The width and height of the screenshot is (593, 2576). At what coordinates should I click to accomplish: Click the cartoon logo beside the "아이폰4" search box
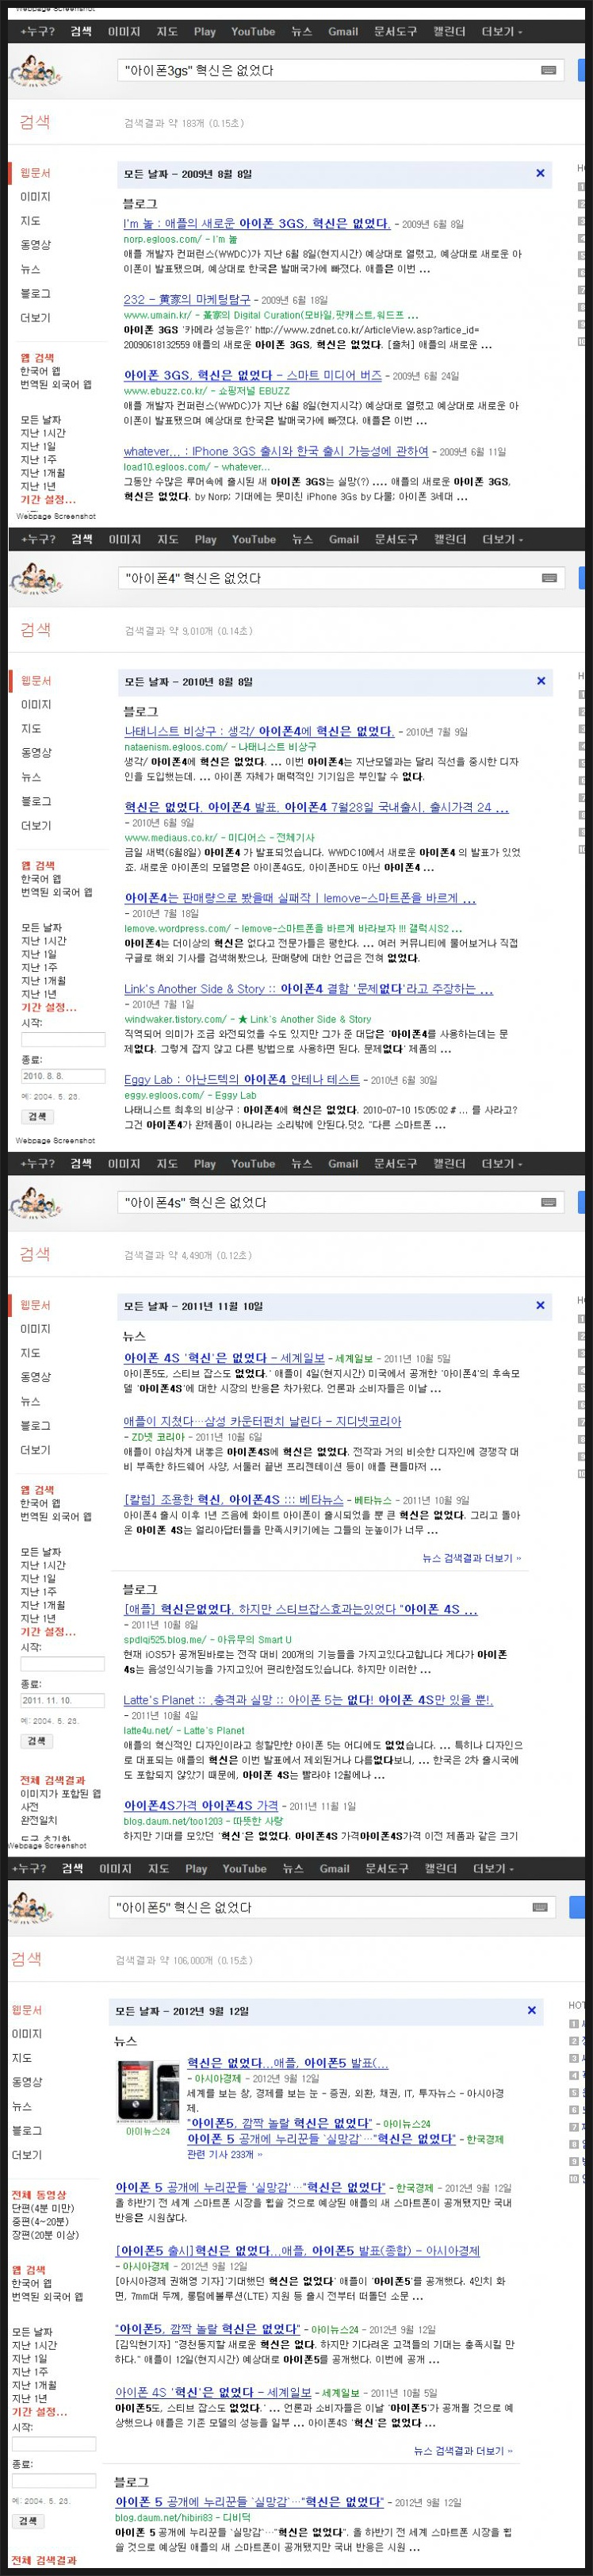(35, 578)
